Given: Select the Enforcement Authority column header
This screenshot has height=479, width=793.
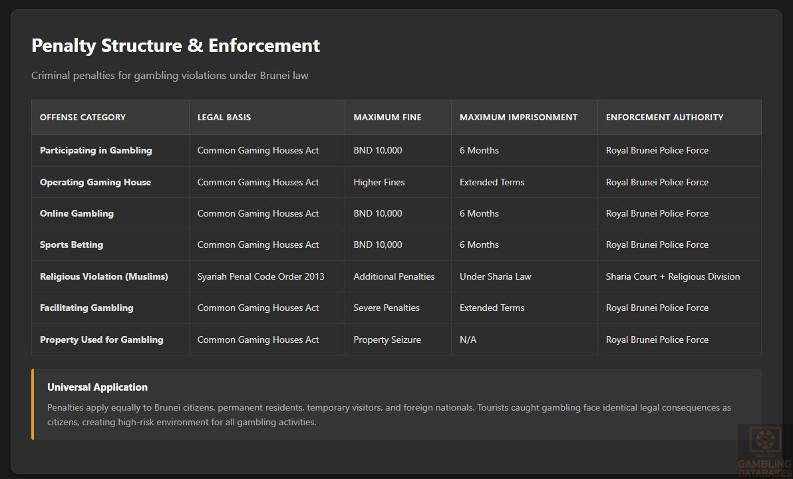Looking at the screenshot, I should 664,117.
